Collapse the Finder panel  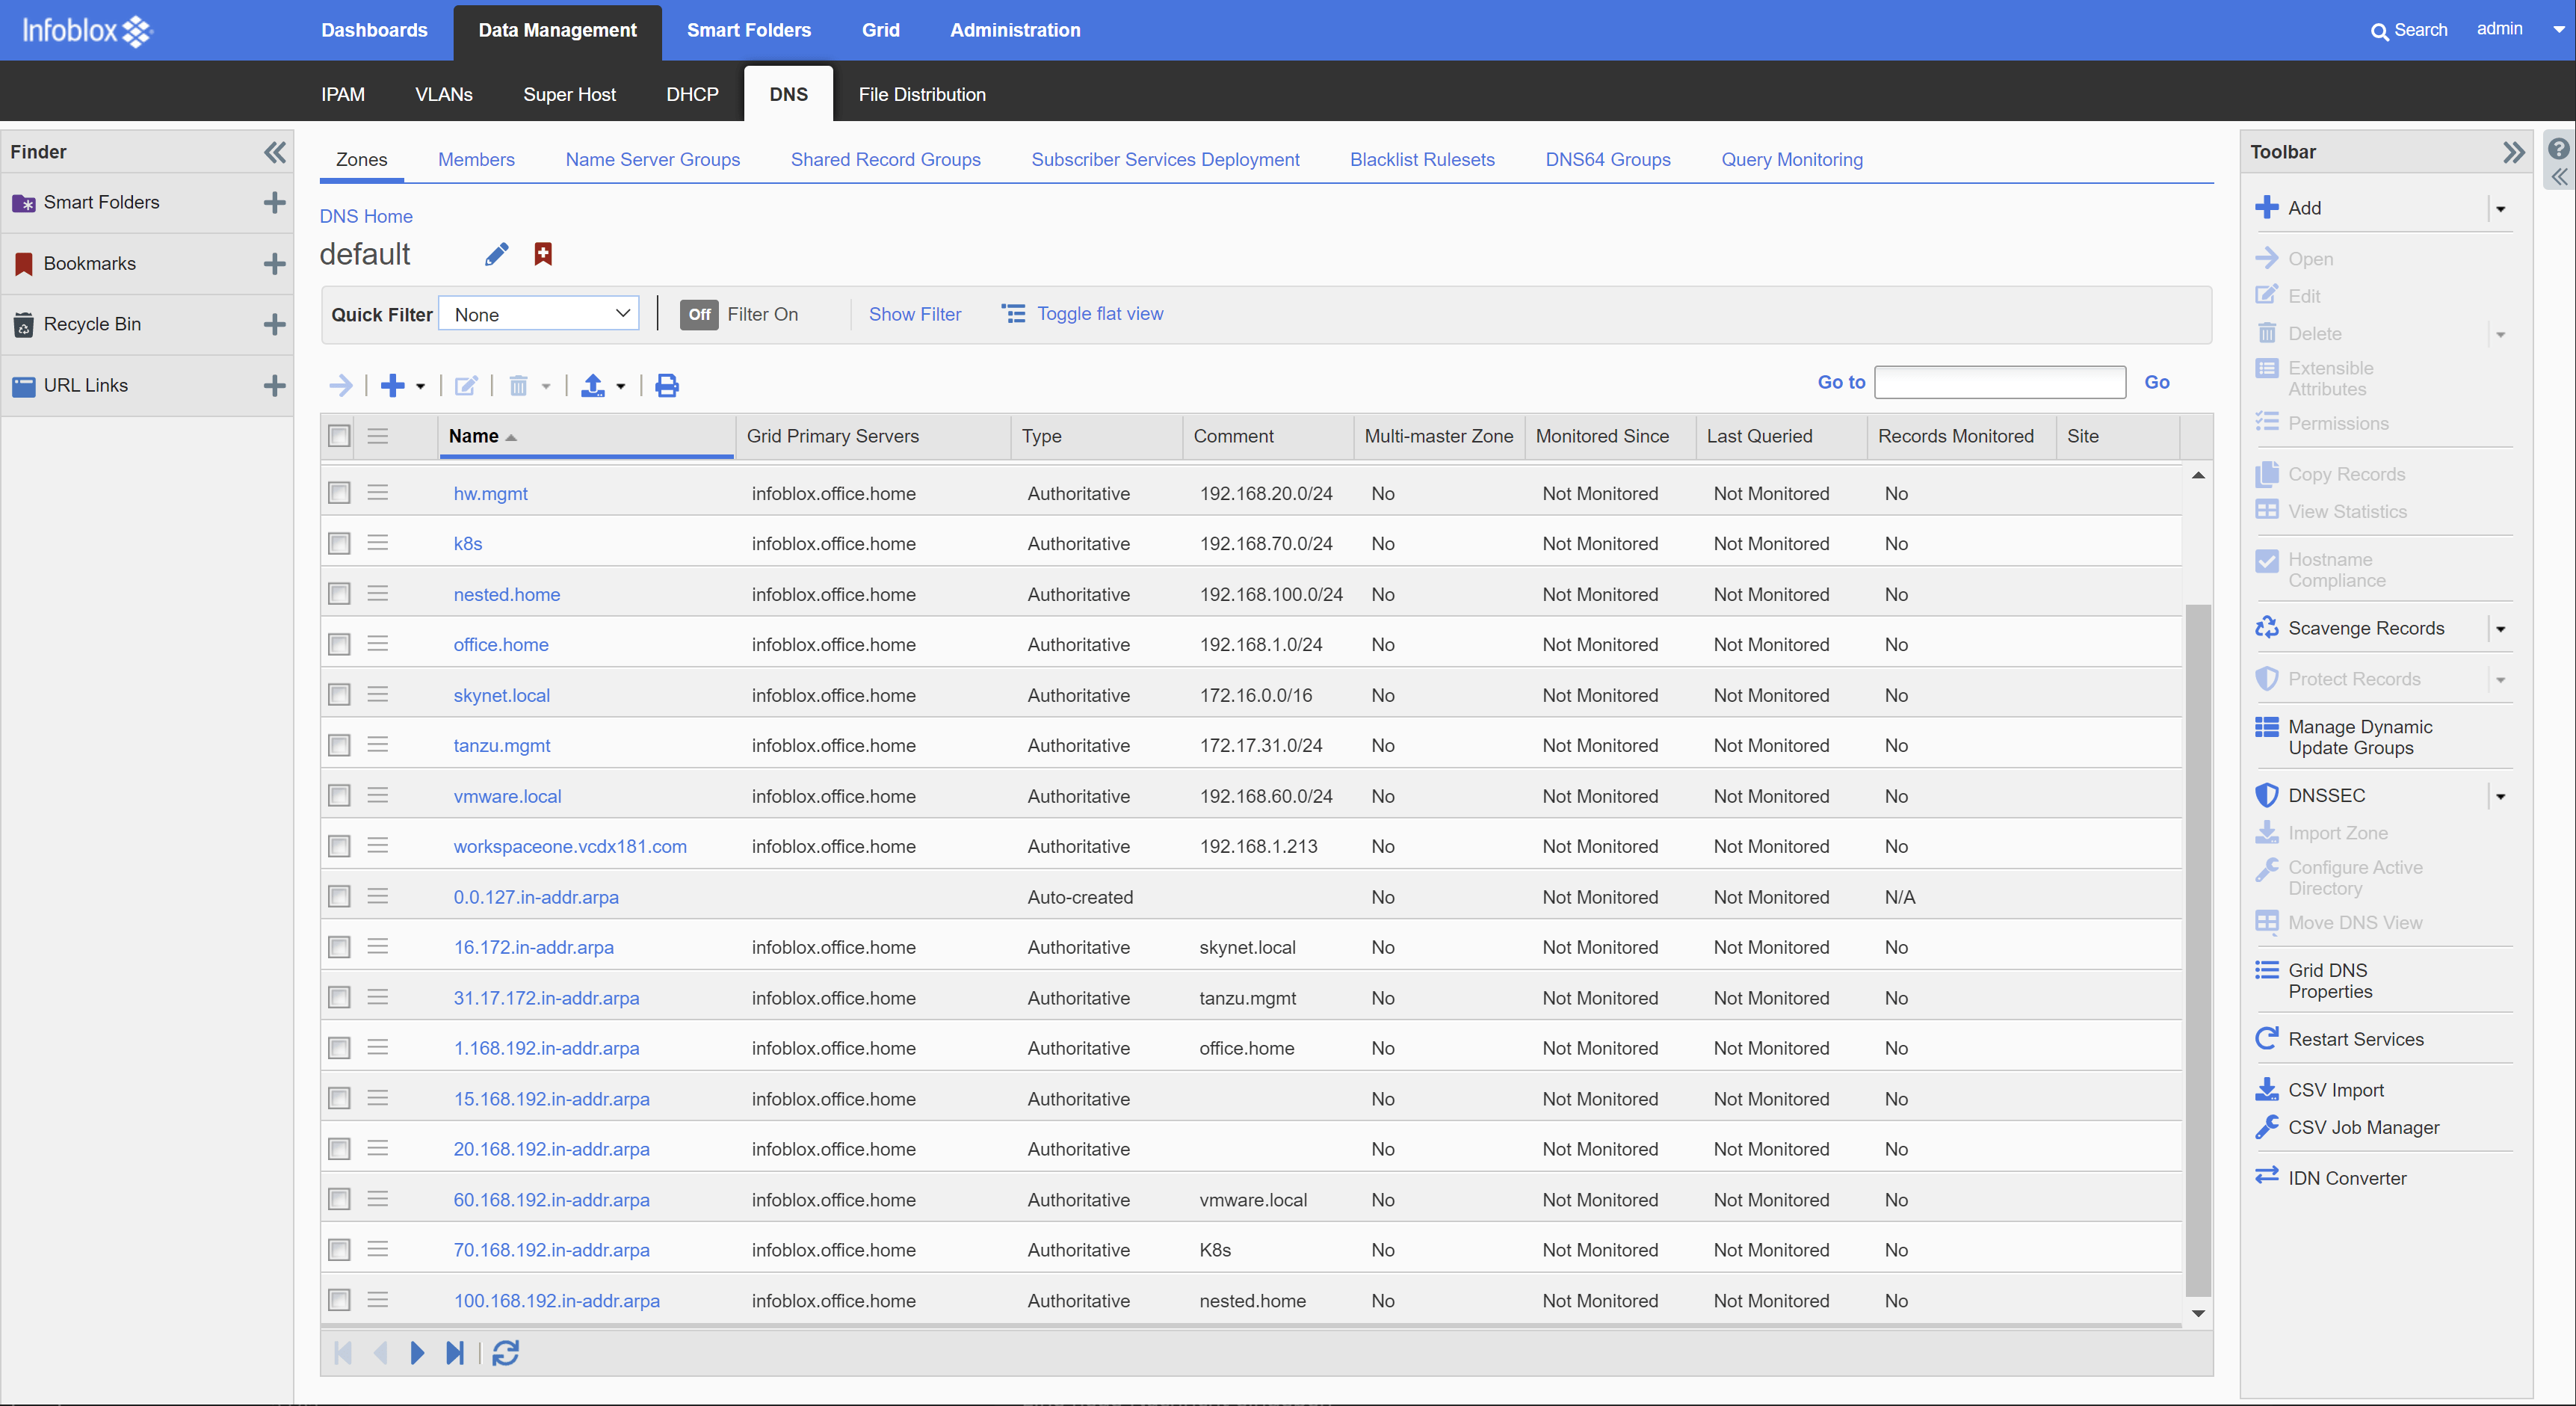pyautogui.click(x=274, y=152)
